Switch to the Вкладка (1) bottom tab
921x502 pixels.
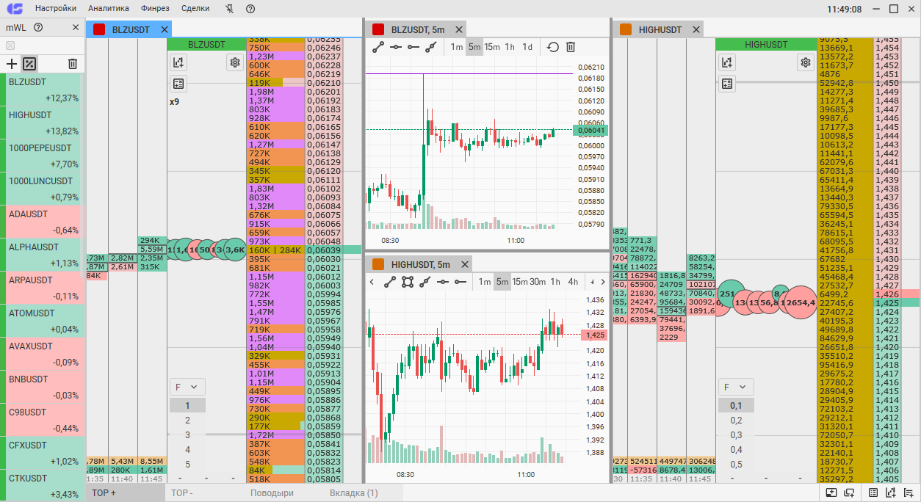[x=354, y=493]
